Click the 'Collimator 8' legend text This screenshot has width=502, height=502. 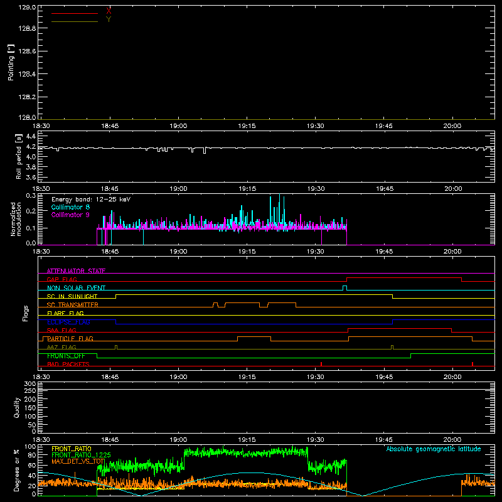70,207
